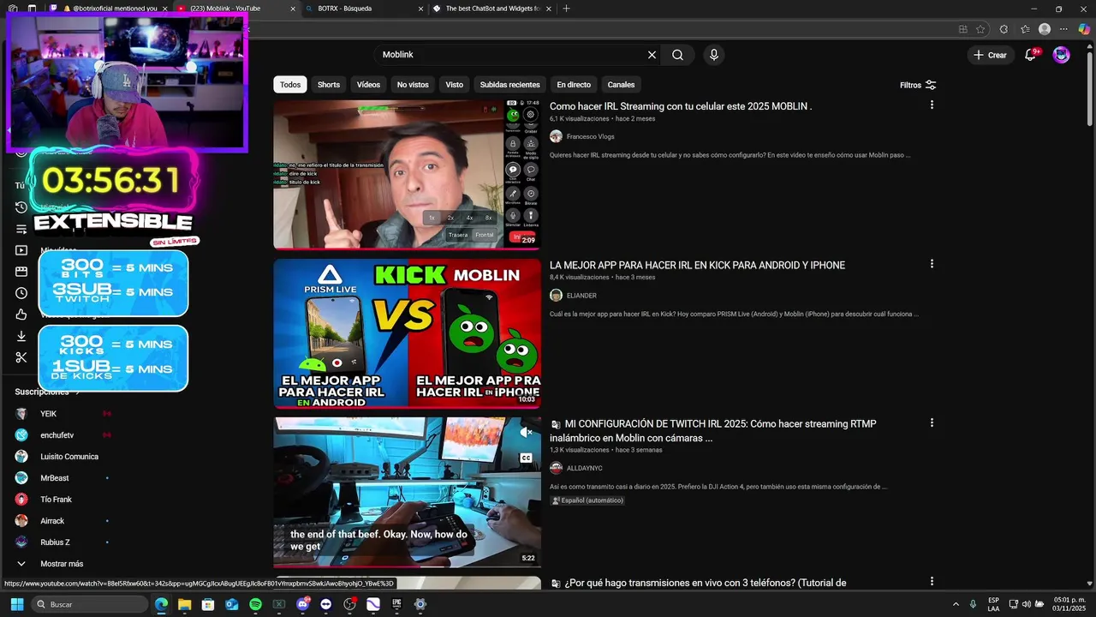Open the KICK MOBLIN vs Prism Live thumbnail
This screenshot has height=617, width=1096.
tap(407, 333)
